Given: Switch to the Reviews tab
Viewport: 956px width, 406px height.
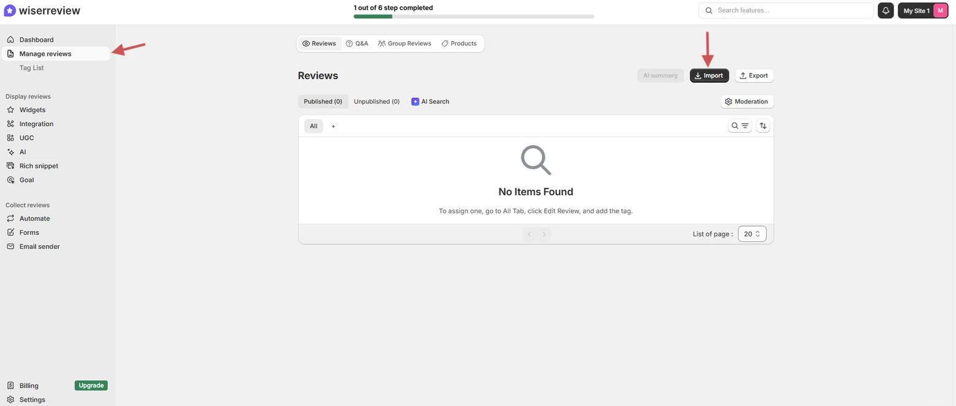Looking at the screenshot, I should coord(319,43).
